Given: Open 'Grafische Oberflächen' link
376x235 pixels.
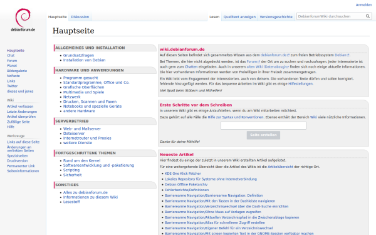Looking at the screenshot, I should point(84,87).
